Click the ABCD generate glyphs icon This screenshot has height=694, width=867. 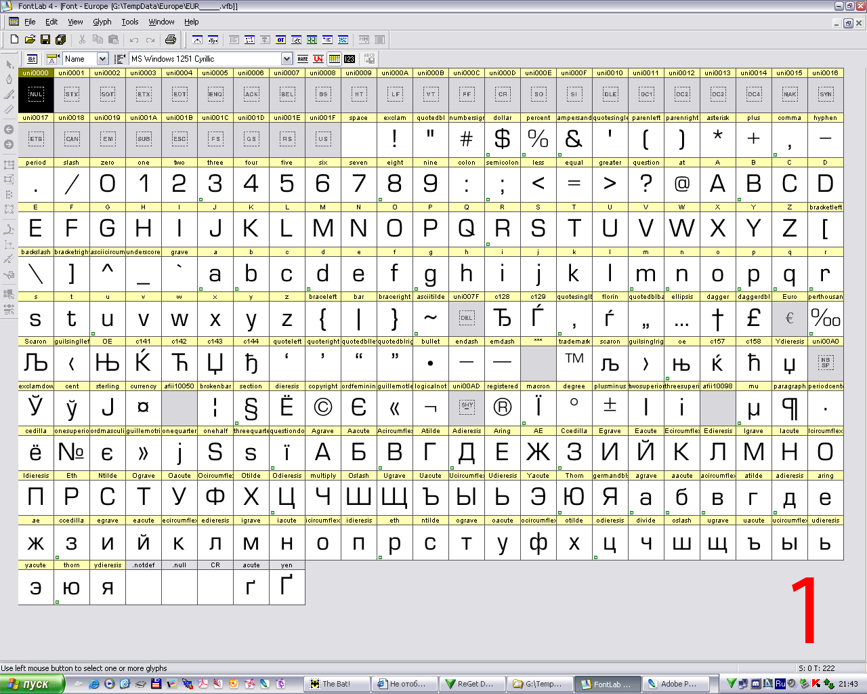(369, 59)
